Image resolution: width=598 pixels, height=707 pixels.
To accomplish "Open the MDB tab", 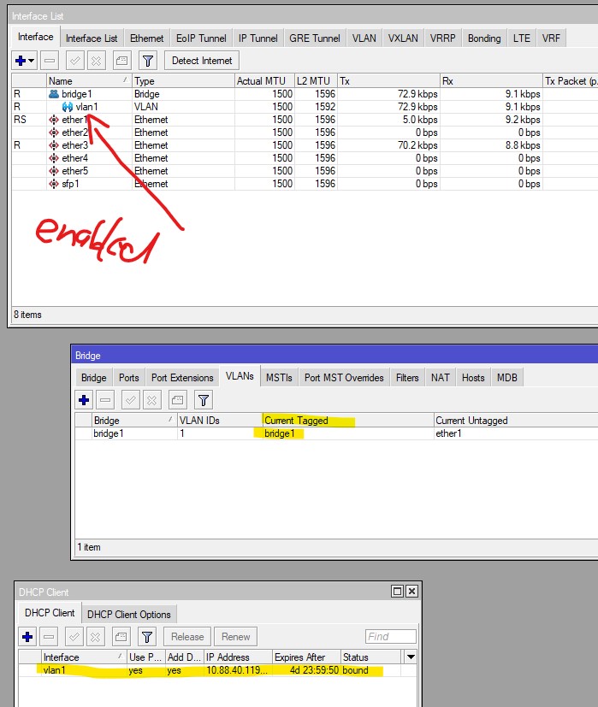I will coord(506,378).
